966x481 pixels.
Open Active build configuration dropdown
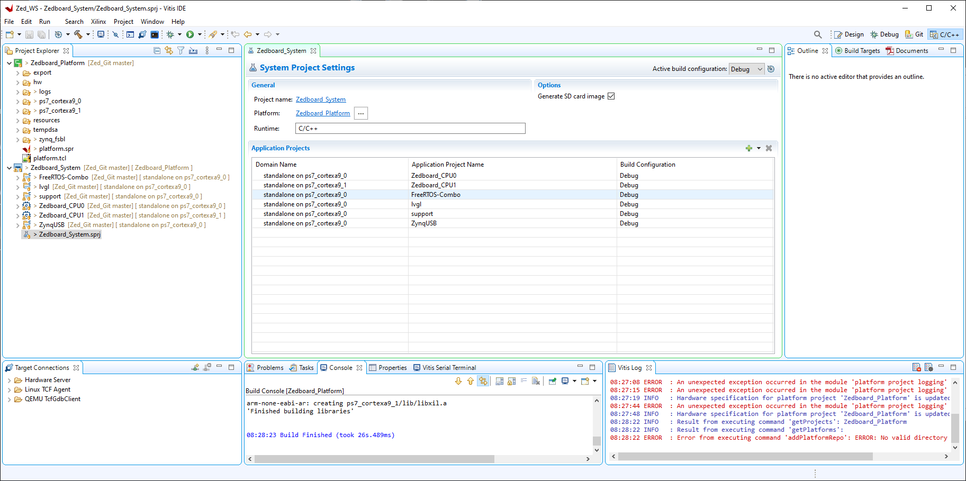[x=746, y=69]
